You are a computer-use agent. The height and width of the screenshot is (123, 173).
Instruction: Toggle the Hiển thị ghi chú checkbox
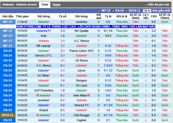[146, 5]
